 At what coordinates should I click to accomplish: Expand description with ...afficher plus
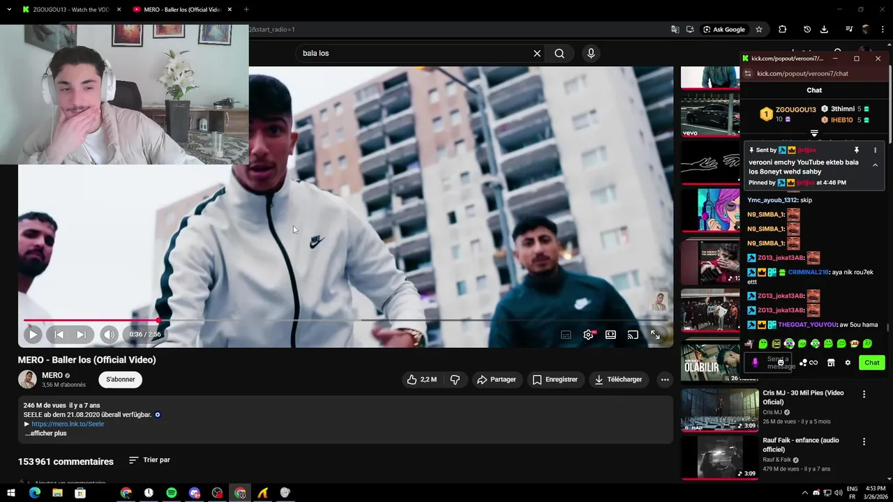pos(46,433)
